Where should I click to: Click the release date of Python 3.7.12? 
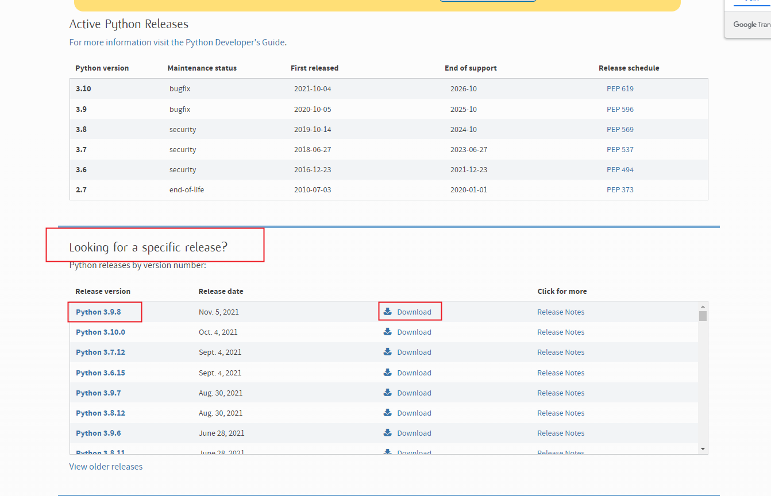coord(220,352)
